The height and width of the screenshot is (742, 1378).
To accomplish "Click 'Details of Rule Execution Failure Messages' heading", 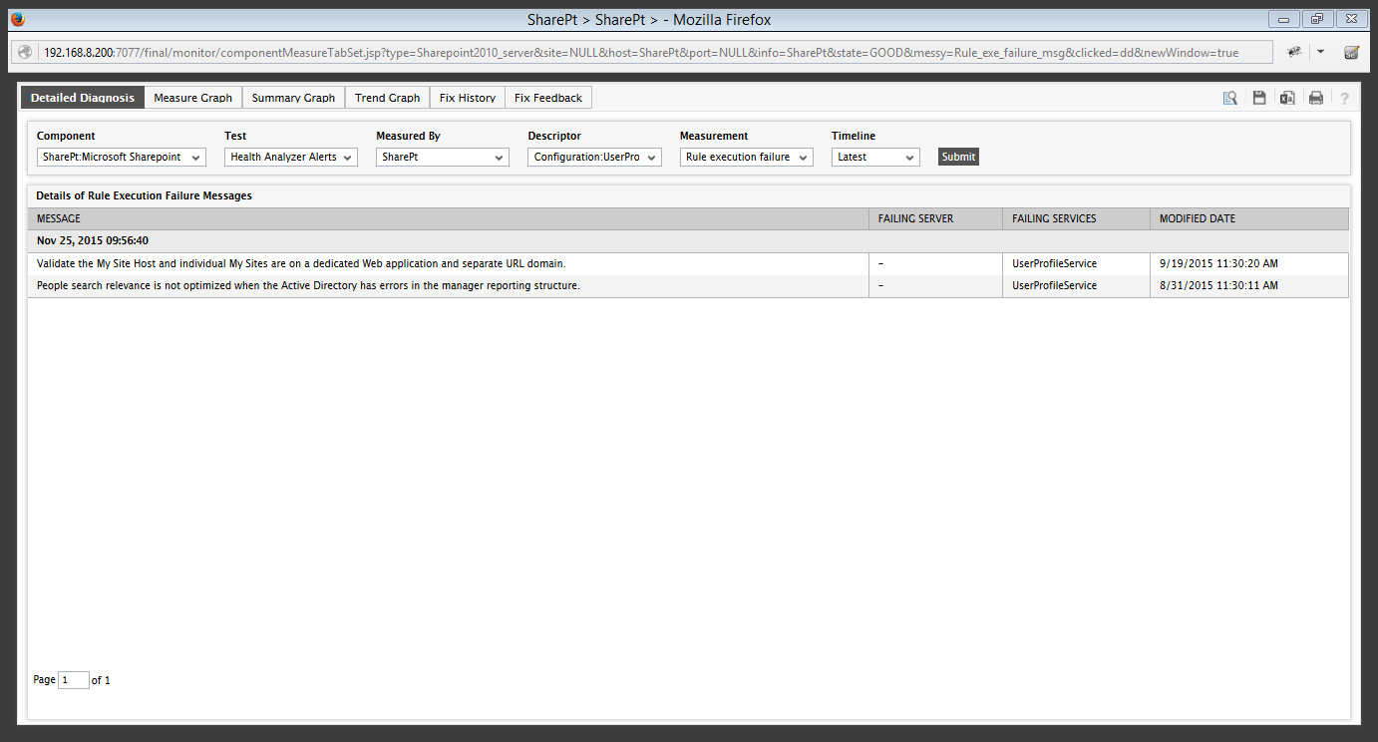I will 145,195.
